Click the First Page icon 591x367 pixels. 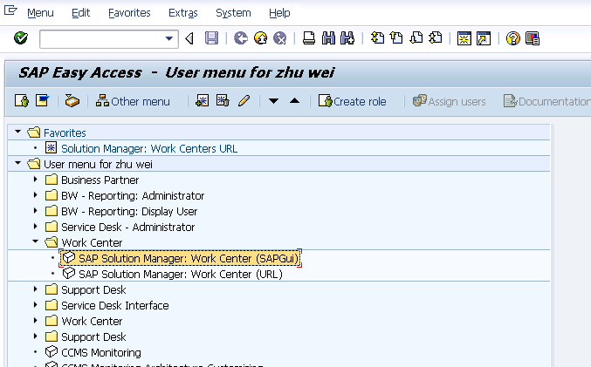(x=377, y=38)
